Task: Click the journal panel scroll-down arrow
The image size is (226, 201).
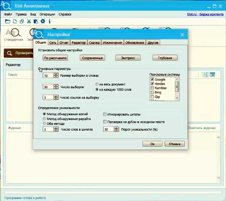Action: [218, 178]
